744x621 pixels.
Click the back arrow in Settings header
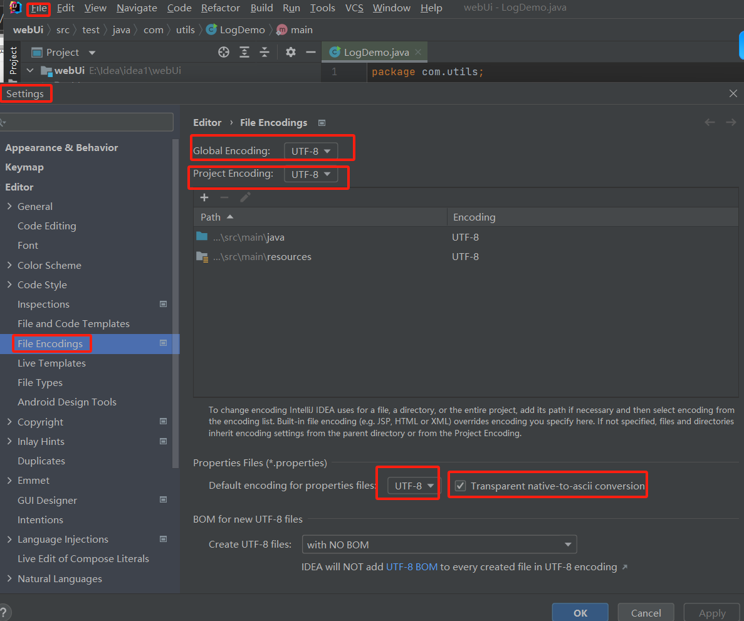tap(710, 122)
